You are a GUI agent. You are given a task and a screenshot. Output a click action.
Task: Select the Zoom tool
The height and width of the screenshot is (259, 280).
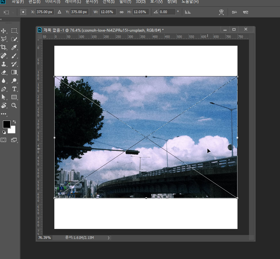coord(14,106)
